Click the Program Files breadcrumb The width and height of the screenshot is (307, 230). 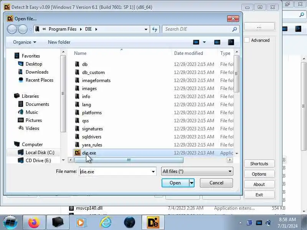(x=63, y=29)
